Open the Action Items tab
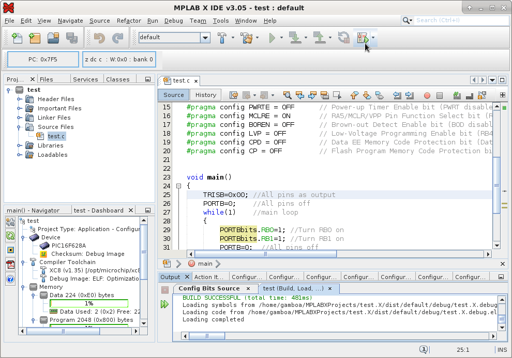Viewport: 512px width, 358px height. [x=209, y=277]
